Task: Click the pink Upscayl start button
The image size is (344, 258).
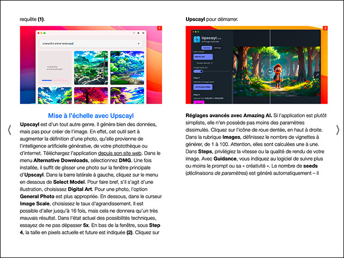Action: pos(199,102)
